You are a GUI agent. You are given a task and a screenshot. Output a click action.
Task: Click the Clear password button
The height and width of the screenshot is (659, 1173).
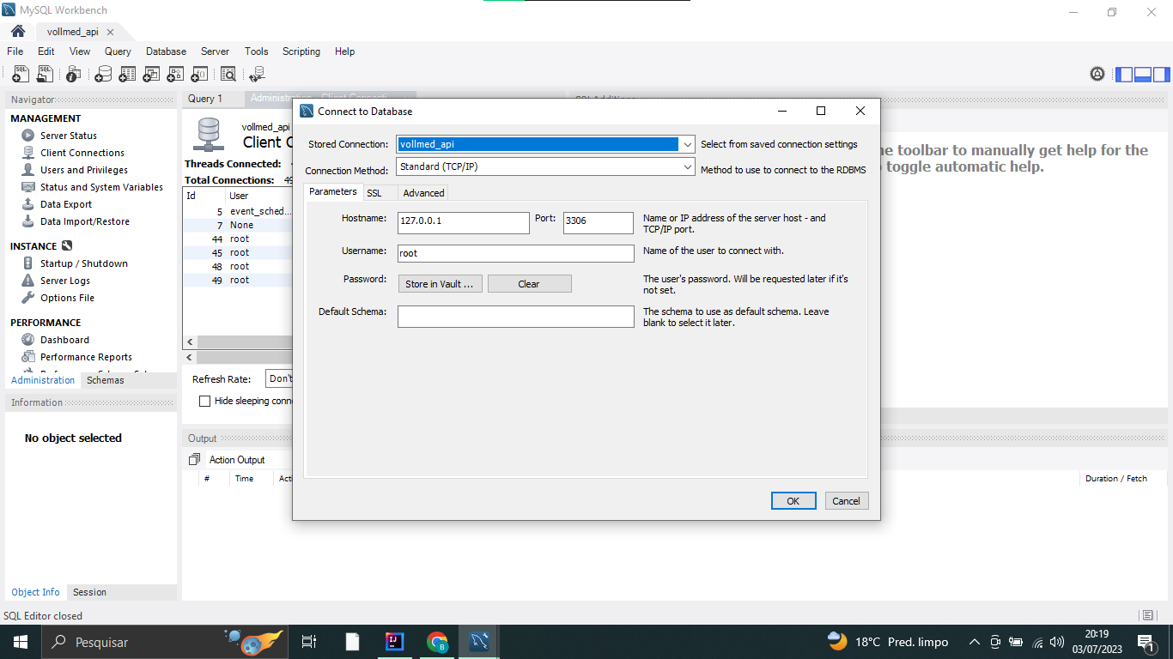coord(529,284)
